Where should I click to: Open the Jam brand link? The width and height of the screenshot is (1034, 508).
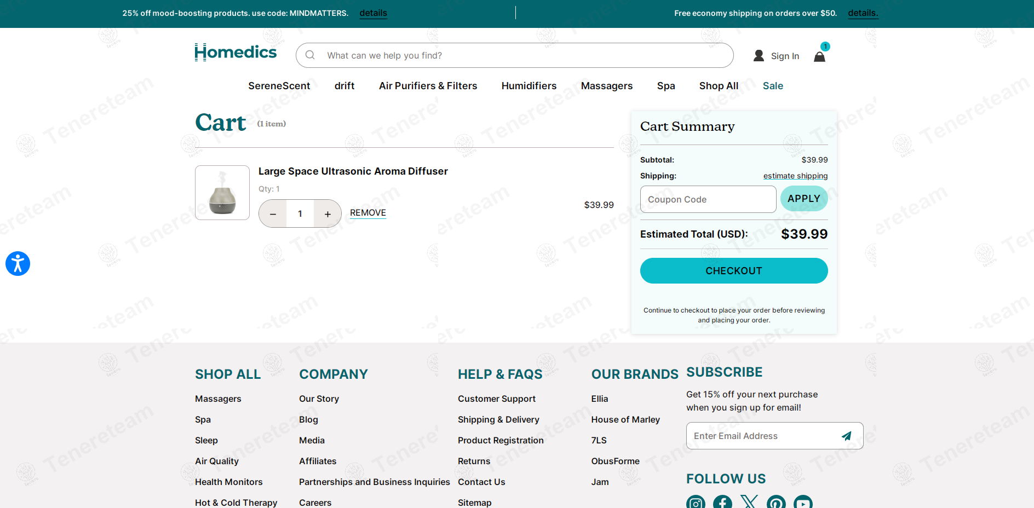600,482
